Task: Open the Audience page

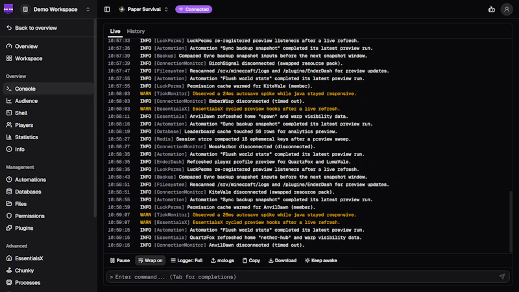Action: (48, 101)
